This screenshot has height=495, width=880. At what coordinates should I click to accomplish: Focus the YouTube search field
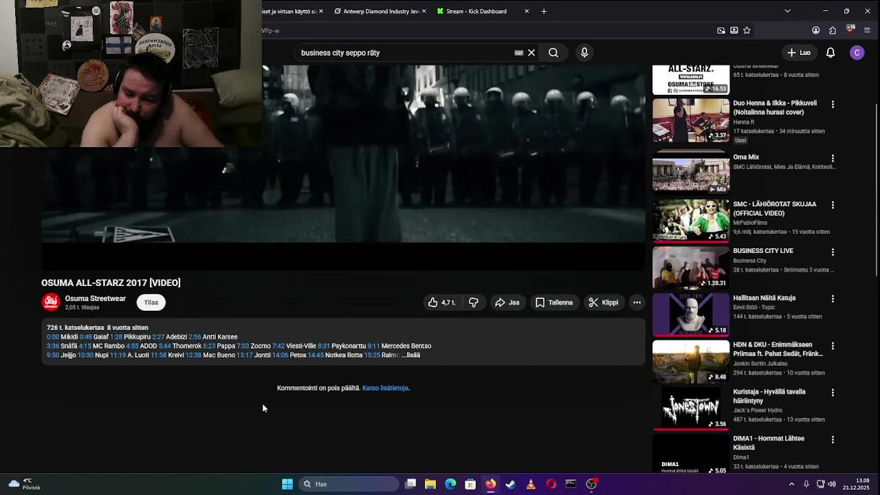coord(406,53)
